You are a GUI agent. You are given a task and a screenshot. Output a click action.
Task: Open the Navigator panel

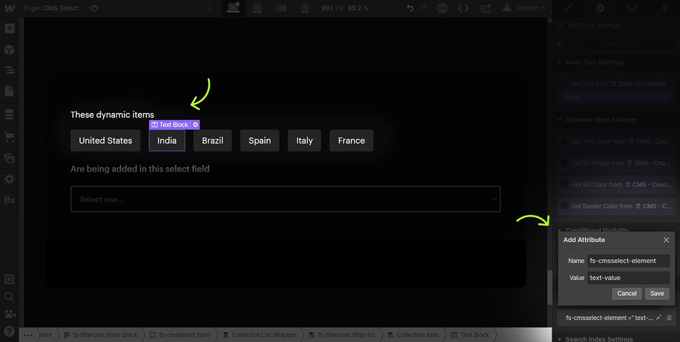pos(9,70)
